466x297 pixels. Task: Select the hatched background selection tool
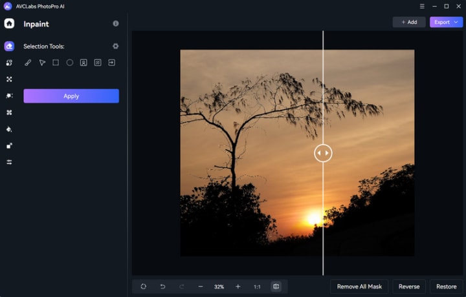[x=98, y=63]
